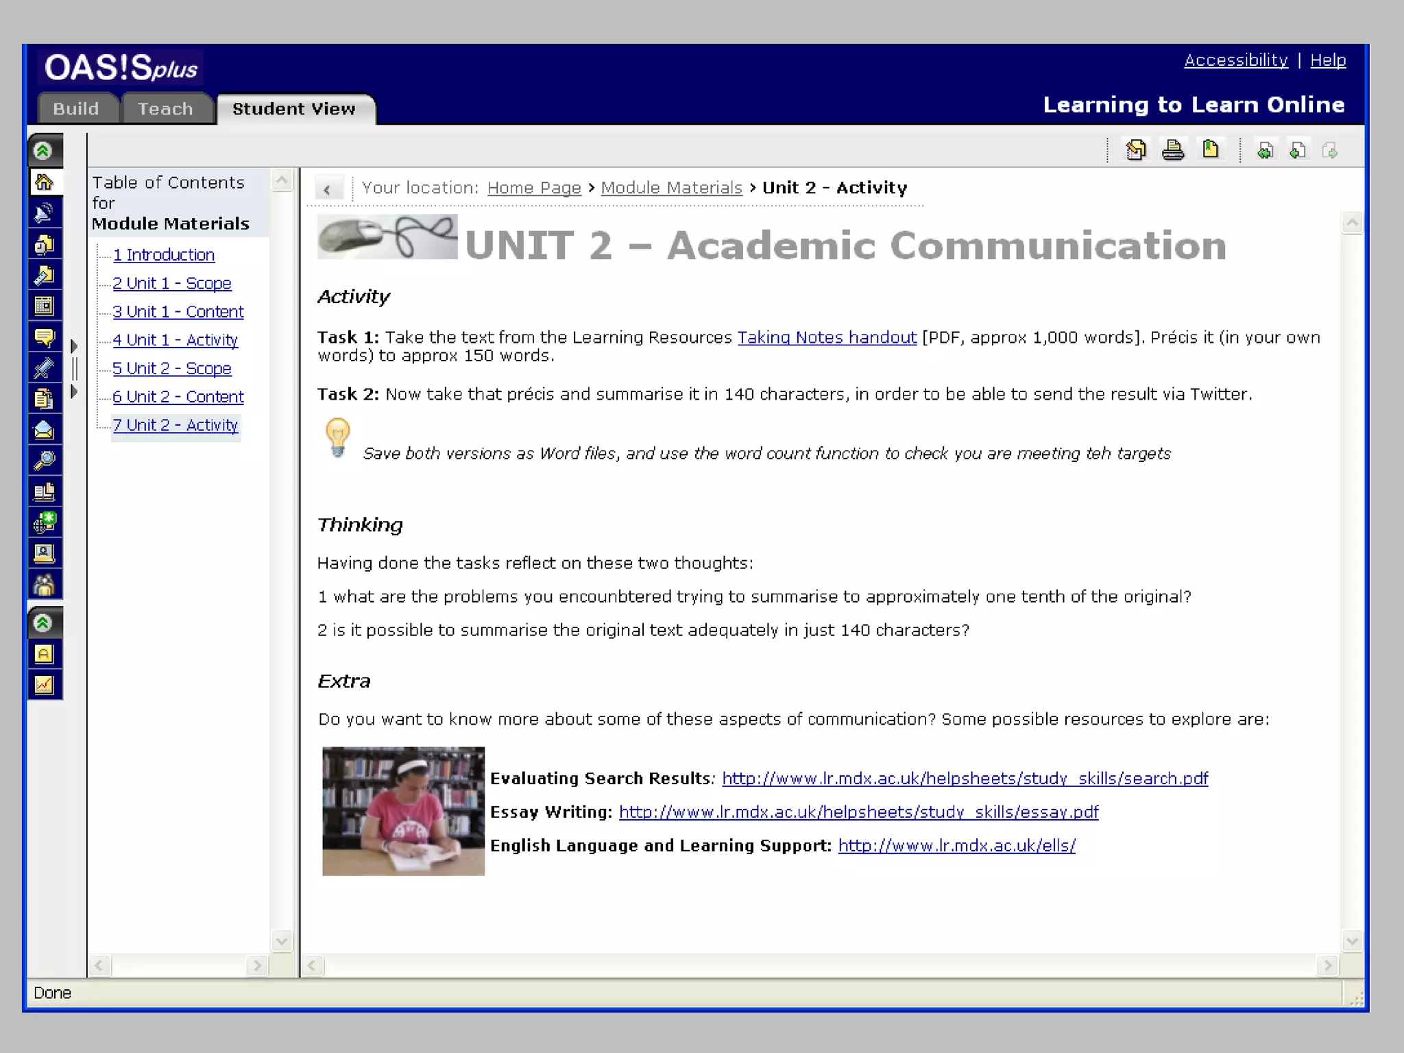Open the discussions speech bubble icon
This screenshot has height=1053, width=1404.
(44, 337)
